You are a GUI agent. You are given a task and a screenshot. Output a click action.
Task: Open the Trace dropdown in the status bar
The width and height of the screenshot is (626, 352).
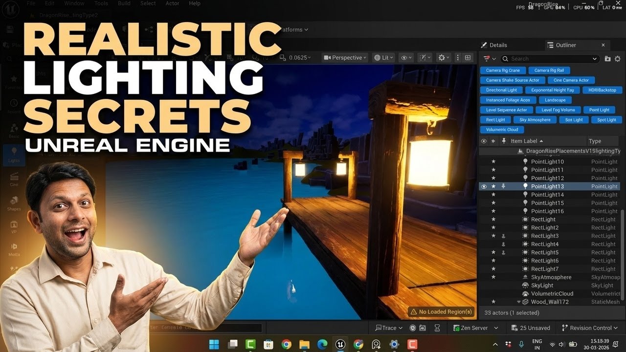[389, 328]
